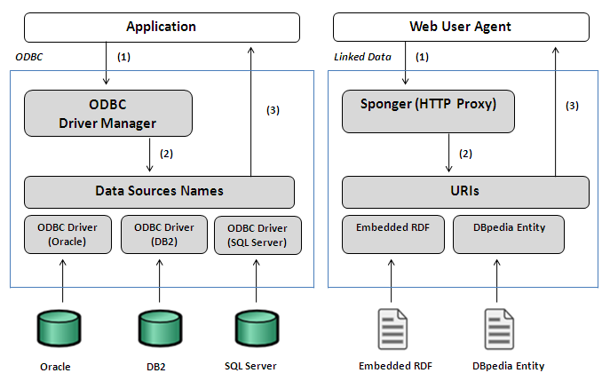Image resolution: width=602 pixels, height=389 pixels.
Task: Click the italic Linked Data label
Action: point(362,57)
